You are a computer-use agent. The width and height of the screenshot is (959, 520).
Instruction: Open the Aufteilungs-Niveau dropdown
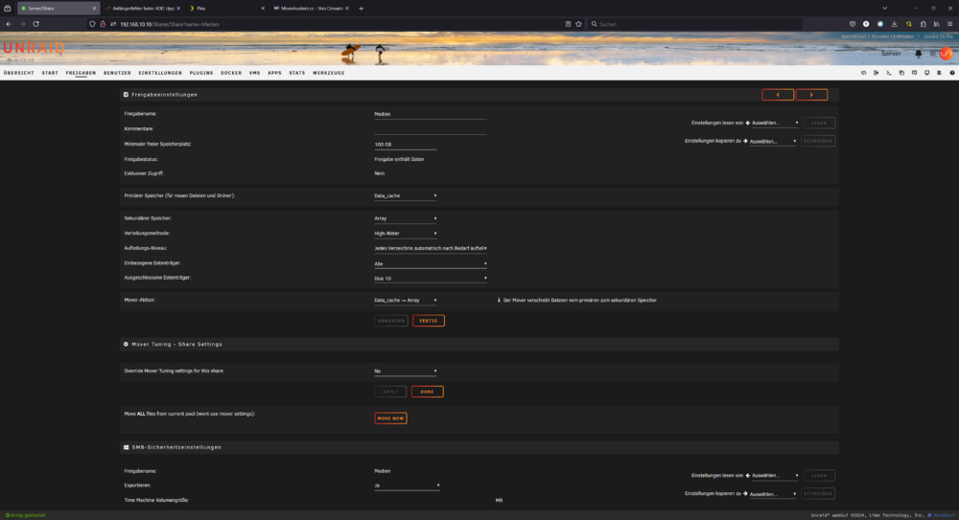coord(431,248)
